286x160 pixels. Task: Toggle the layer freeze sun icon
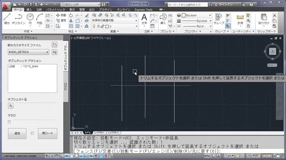pyautogui.click(x=98, y=26)
